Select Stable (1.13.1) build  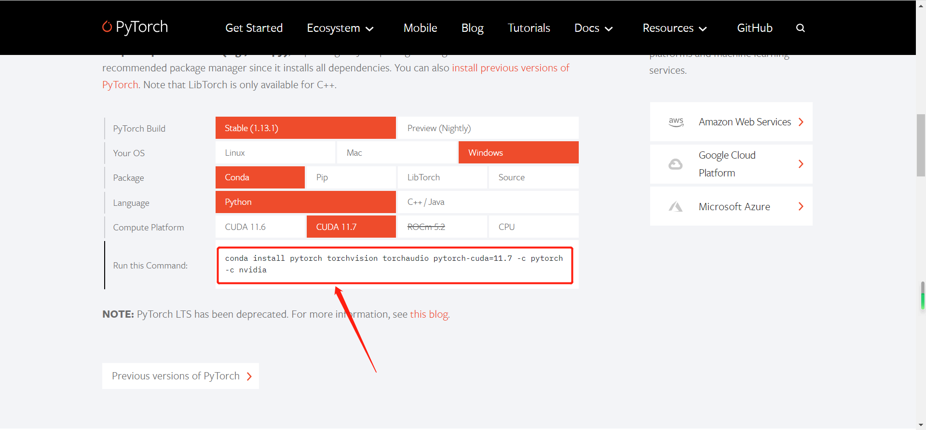(306, 128)
